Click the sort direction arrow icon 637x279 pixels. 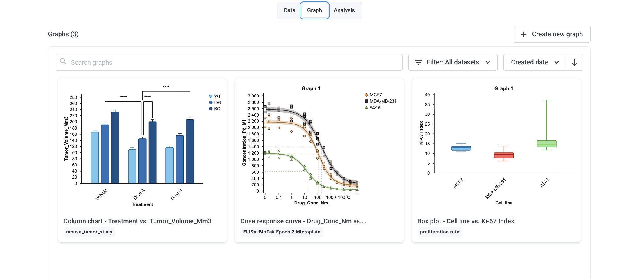click(x=574, y=62)
